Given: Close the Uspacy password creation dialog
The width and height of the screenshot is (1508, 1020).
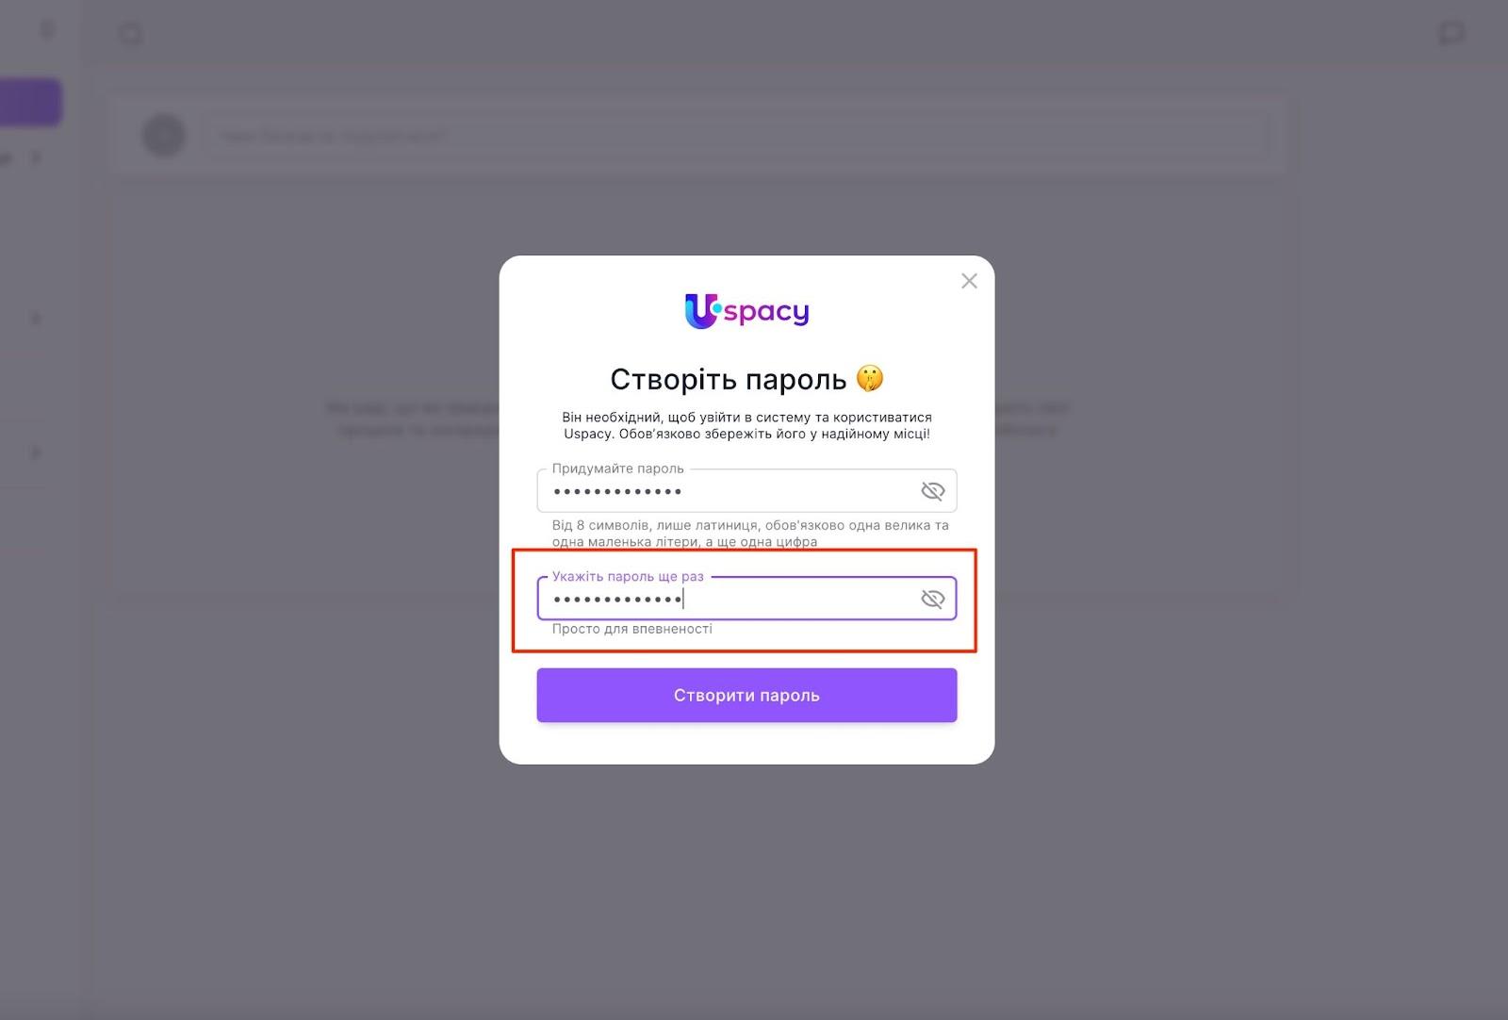Looking at the screenshot, I should click(969, 281).
